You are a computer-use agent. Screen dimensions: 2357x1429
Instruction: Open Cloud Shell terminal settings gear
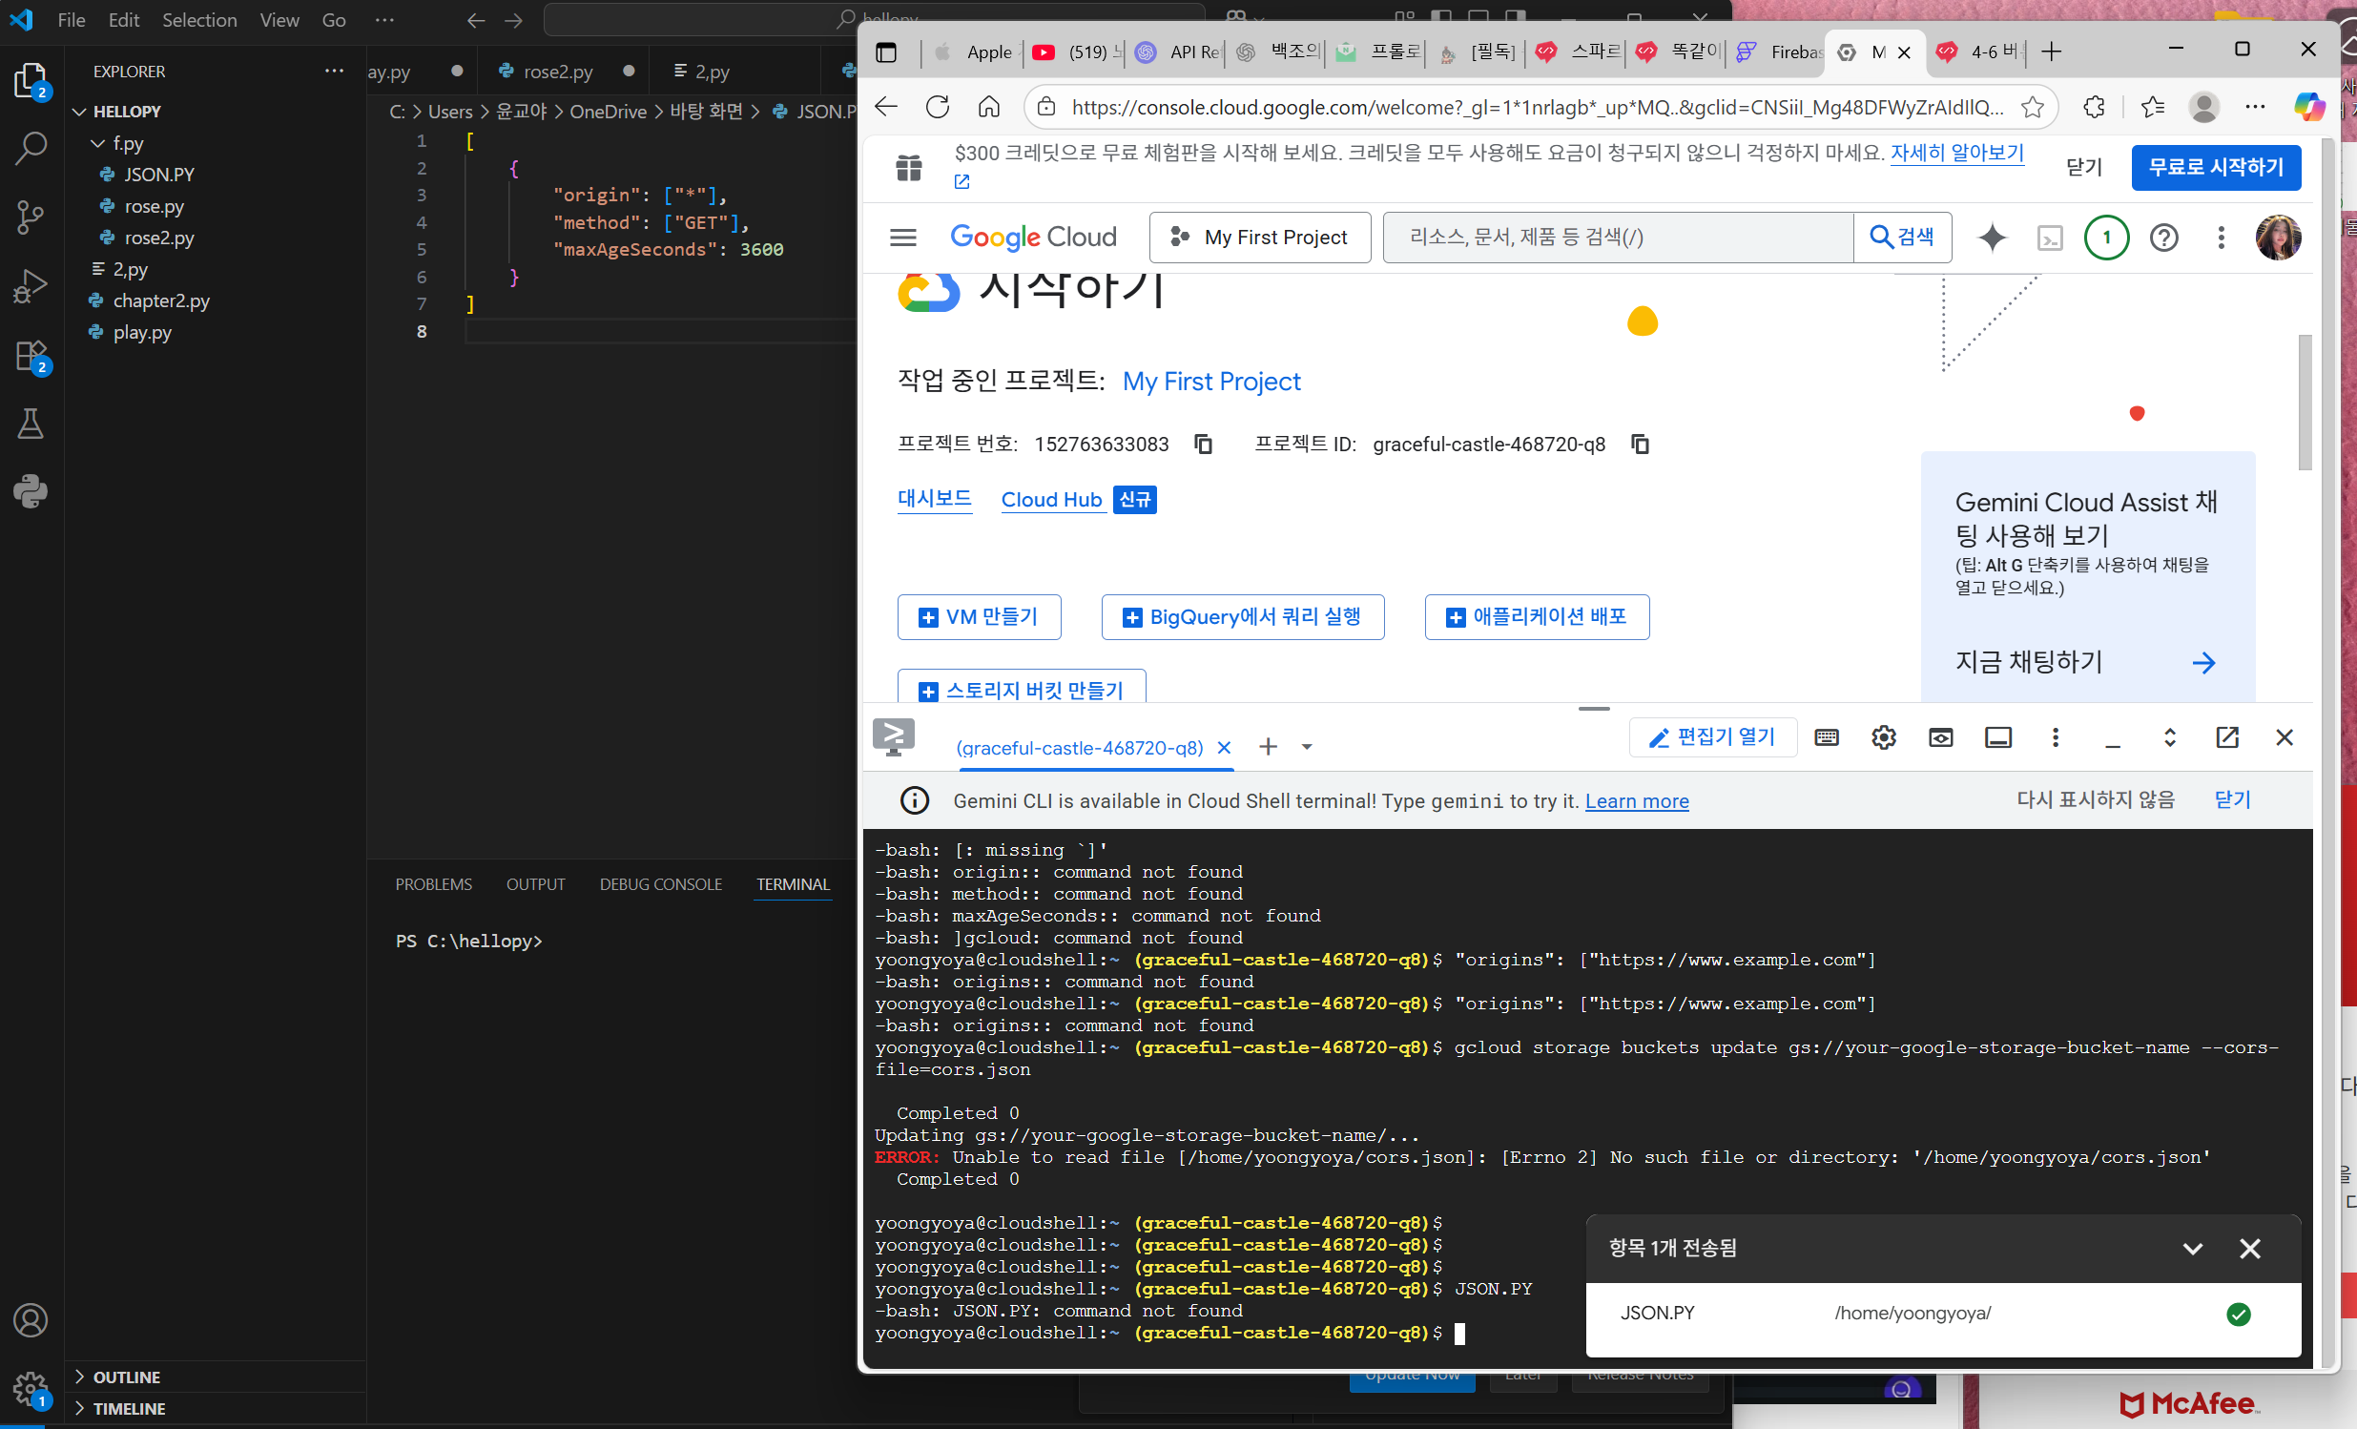click(1884, 737)
